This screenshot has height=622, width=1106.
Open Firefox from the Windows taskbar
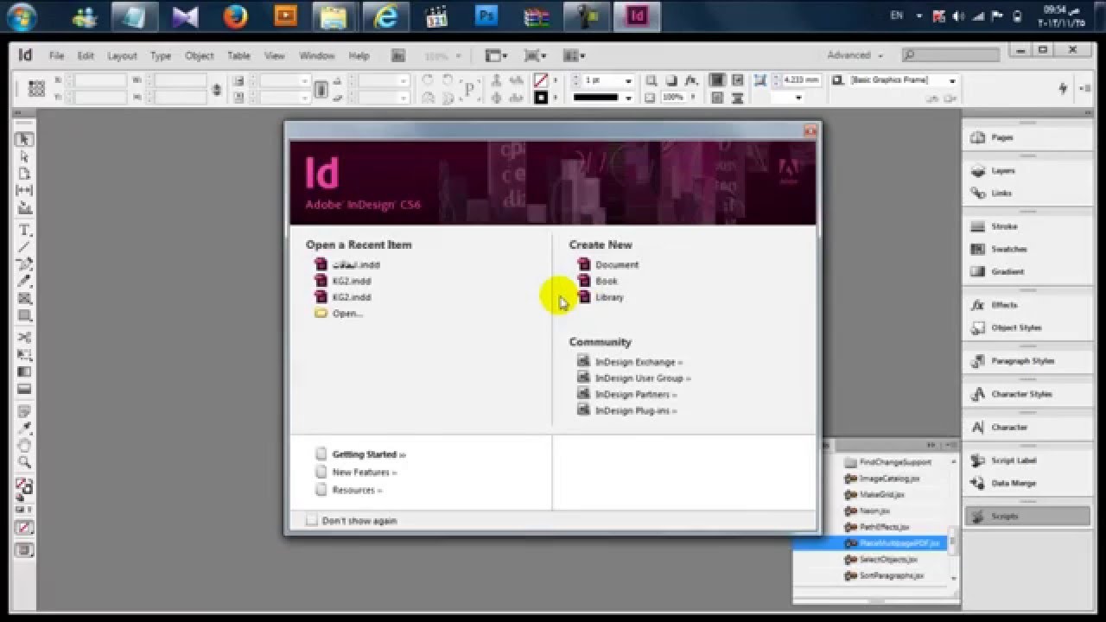click(235, 16)
